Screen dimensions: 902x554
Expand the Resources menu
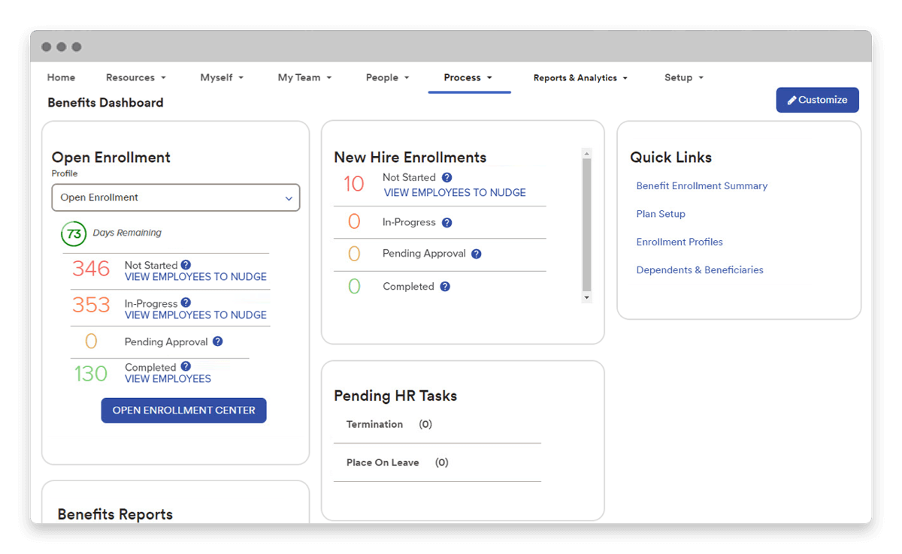pyautogui.click(x=135, y=77)
